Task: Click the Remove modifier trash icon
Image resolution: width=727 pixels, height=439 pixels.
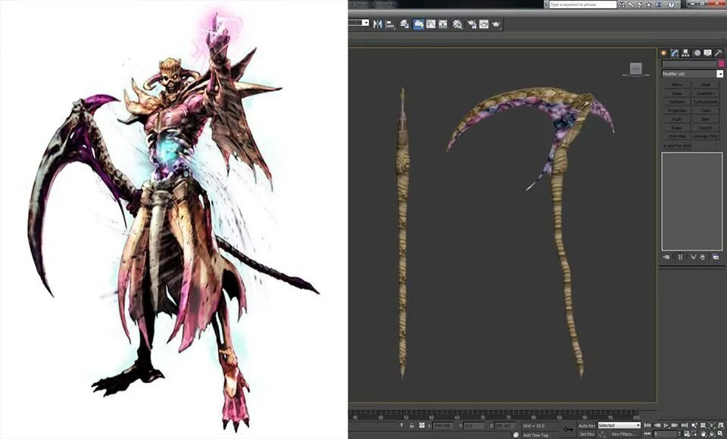Action: (x=703, y=257)
